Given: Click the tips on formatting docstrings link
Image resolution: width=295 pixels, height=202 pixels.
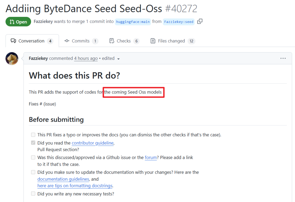Looking at the screenshot, I should [75, 186].
